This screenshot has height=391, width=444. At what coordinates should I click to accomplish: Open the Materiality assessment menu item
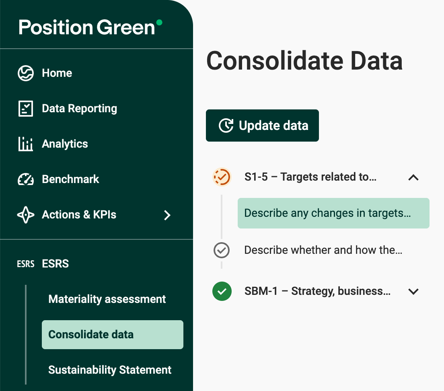pos(107,299)
